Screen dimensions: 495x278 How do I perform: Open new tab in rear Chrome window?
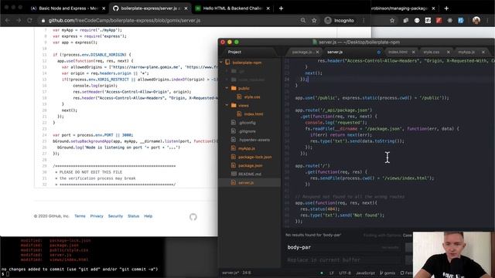tap(446, 8)
